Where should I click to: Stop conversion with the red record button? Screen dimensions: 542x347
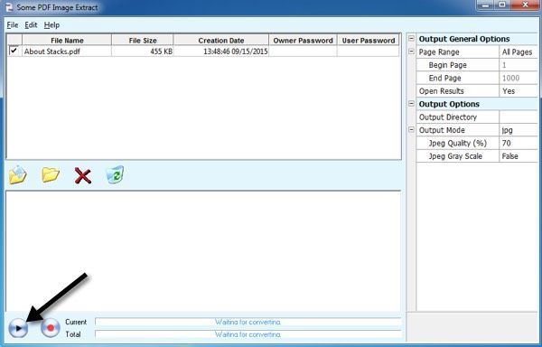point(51,328)
